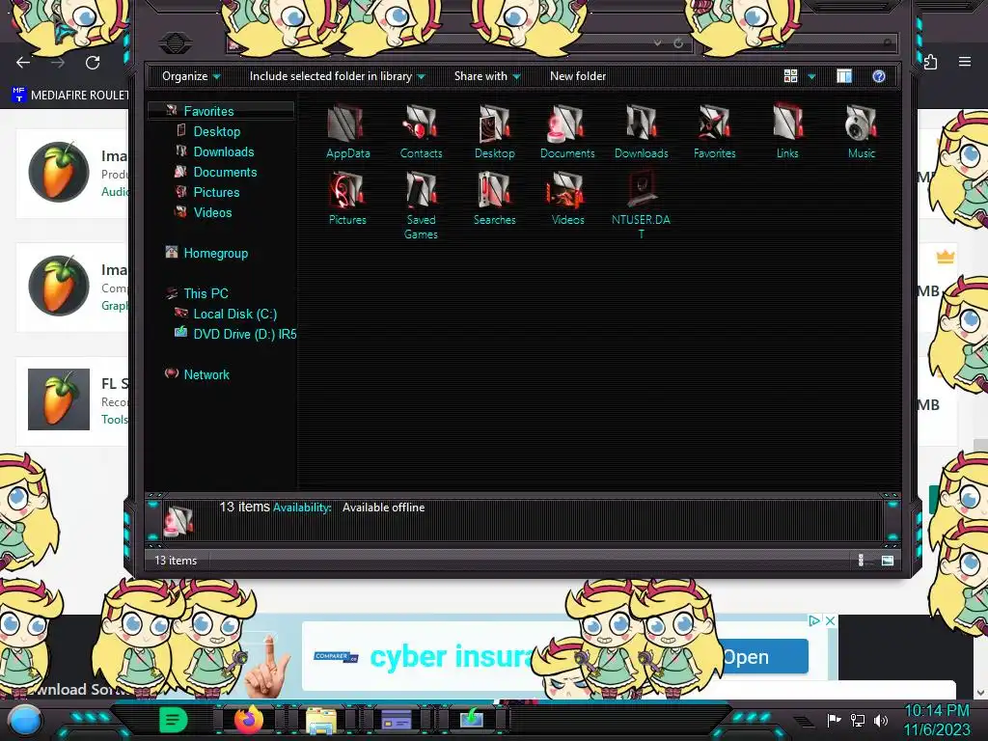Select Downloads in navigation pane
Image resolution: width=988 pixels, height=741 pixels.
(224, 151)
